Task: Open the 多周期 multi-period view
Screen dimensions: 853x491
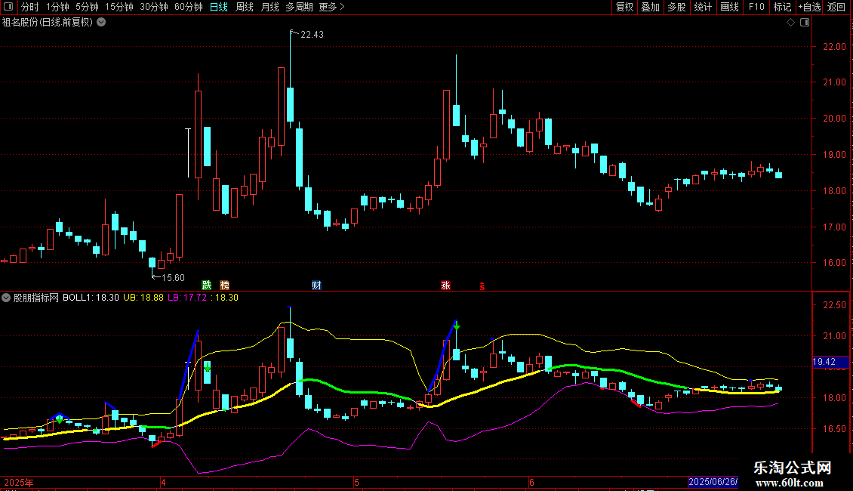Action: 299,7
